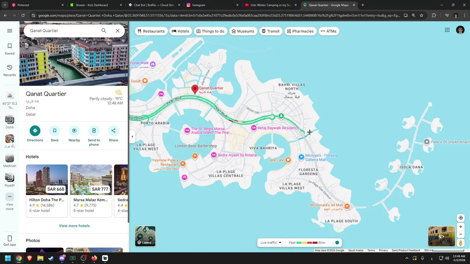Open the Windows Start menu
Image resolution: width=470 pixels, height=264 pixels.
(8, 258)
